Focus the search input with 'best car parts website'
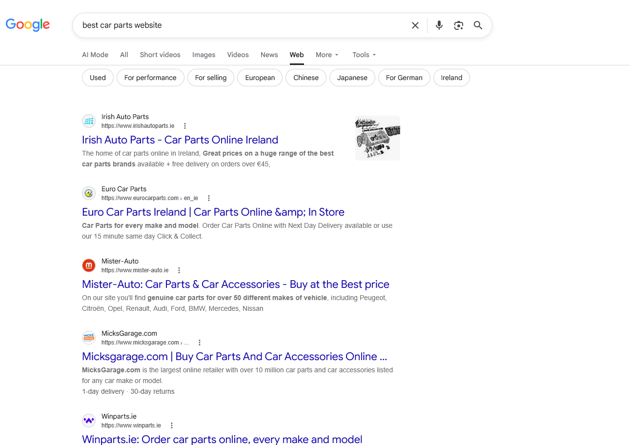630x445 pixels. point(242,25)
